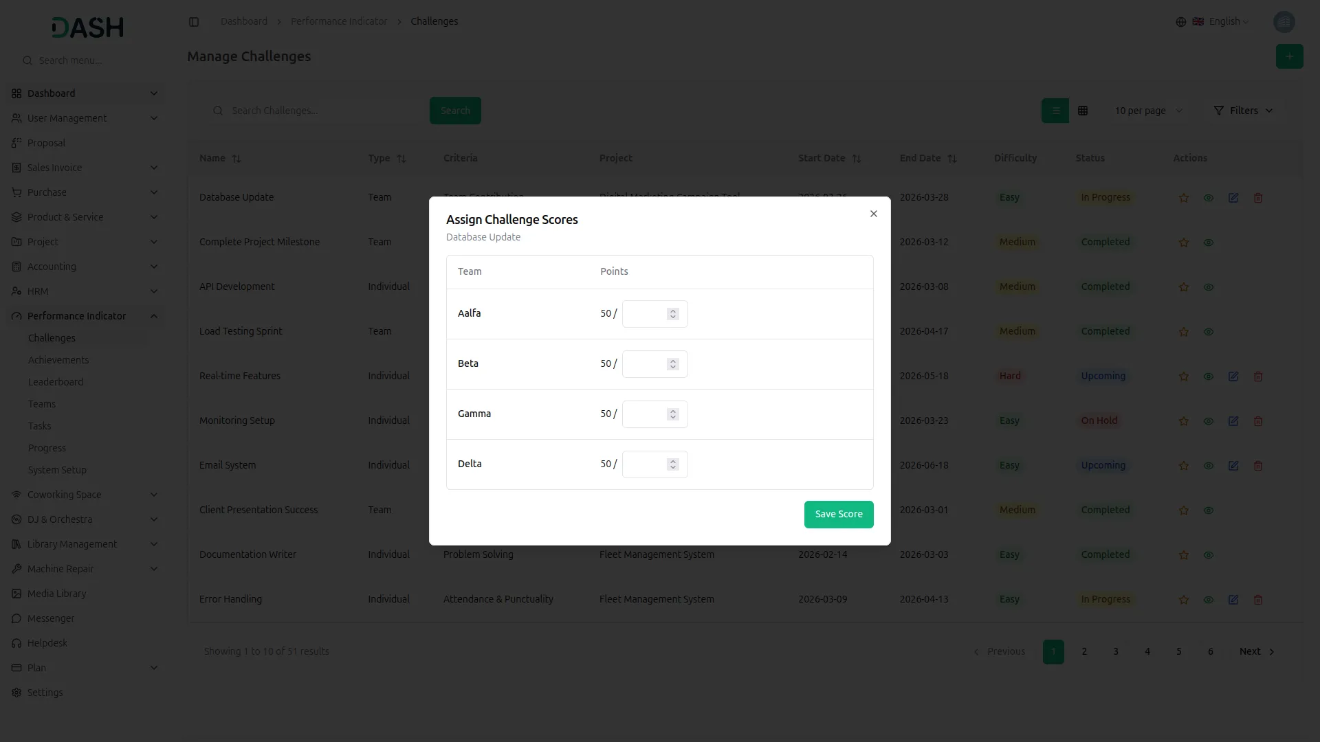The width and height of the screenshot is (1320, 742).
Task: Select the list view icon
Action: tap(1055, 111)
